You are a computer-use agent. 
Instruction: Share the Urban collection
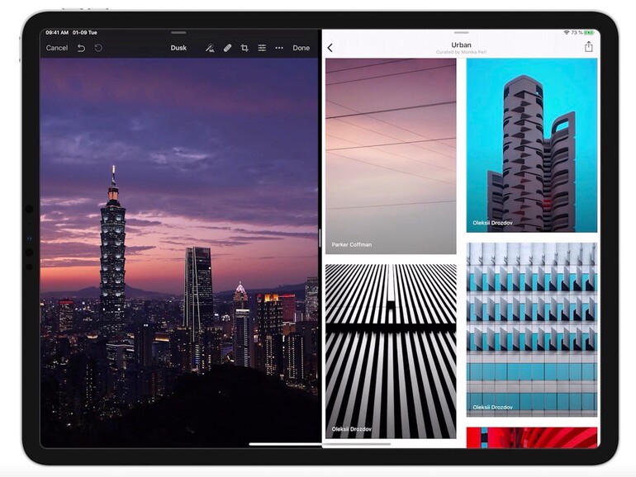[x=589, y=46]
